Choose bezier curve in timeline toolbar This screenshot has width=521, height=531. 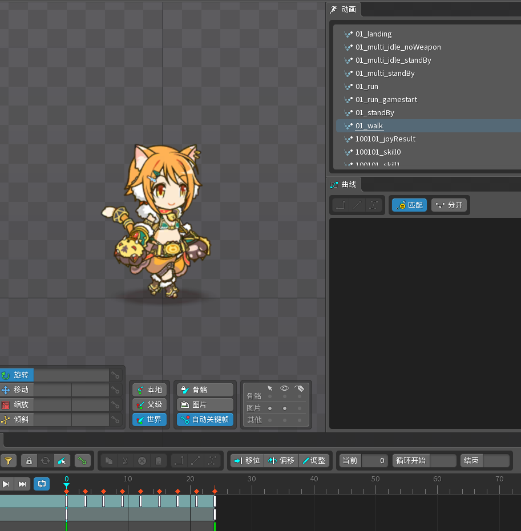pyautogui.click(x=212, y=461)
